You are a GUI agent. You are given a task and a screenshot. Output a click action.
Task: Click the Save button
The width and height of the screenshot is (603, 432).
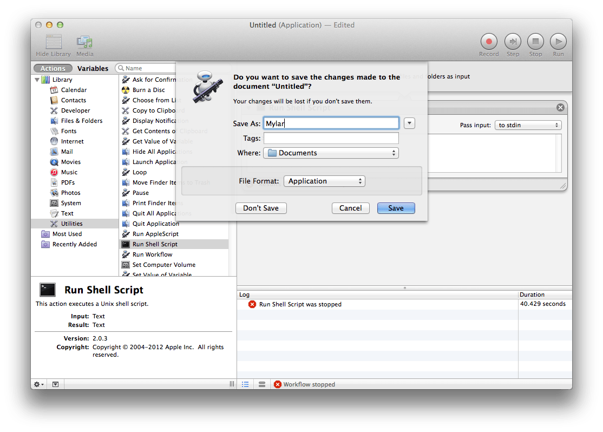396,208
